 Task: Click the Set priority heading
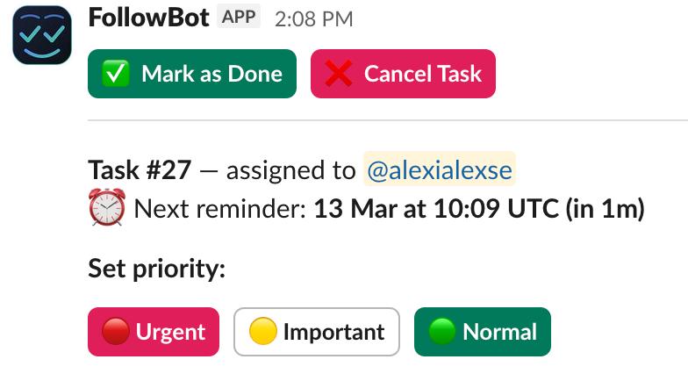[157, 268]
